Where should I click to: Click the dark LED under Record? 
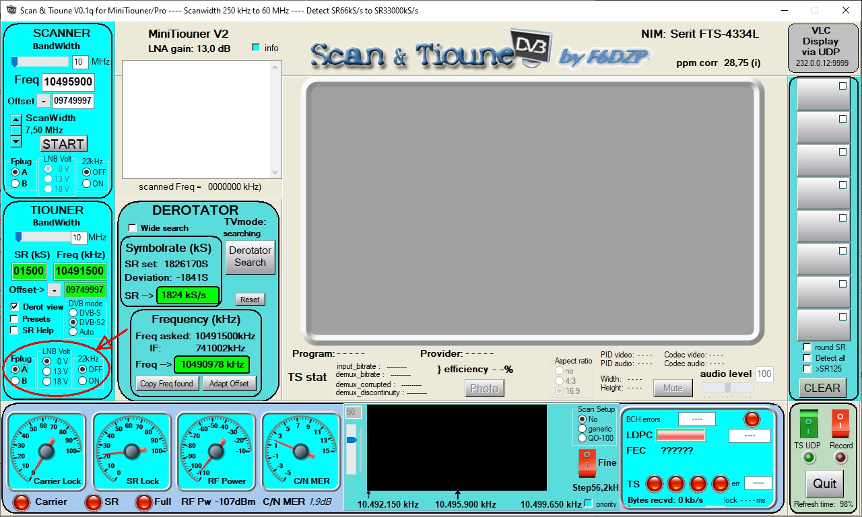tap(840, 458)
